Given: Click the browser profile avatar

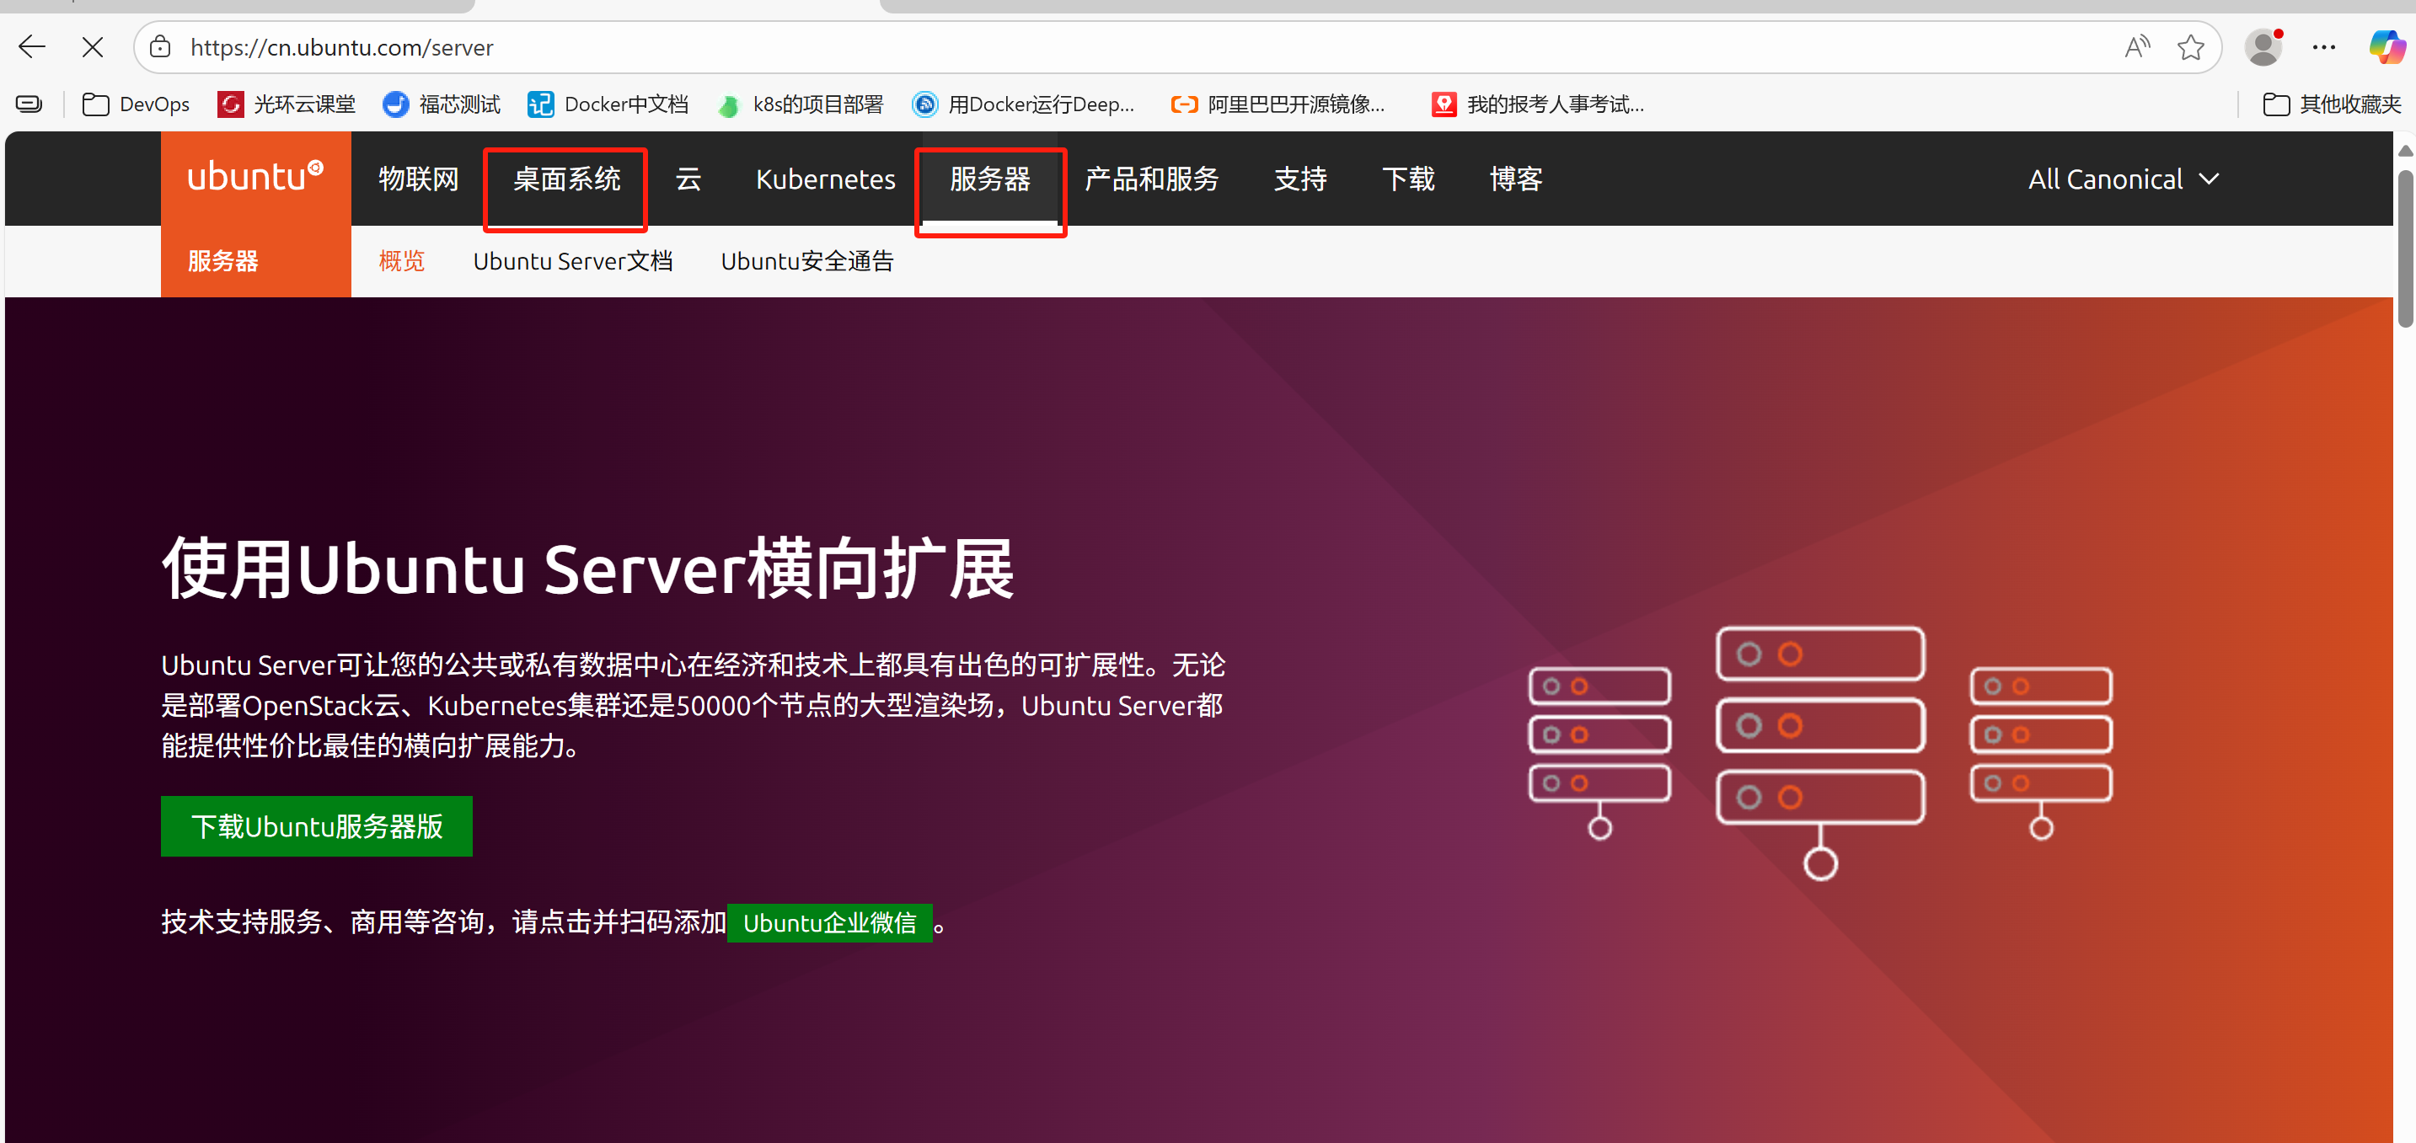Looking at the screenshot, I should point(2263,47).
